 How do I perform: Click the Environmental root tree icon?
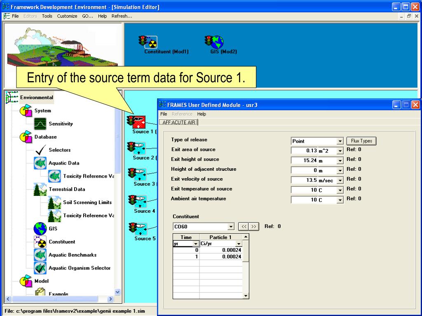[12, 97]
